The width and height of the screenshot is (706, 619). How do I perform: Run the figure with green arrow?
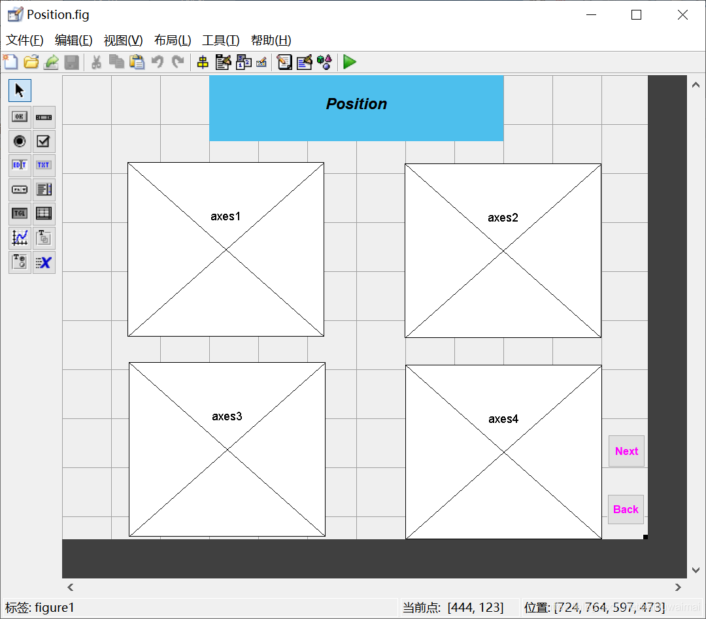click(349, 62)
